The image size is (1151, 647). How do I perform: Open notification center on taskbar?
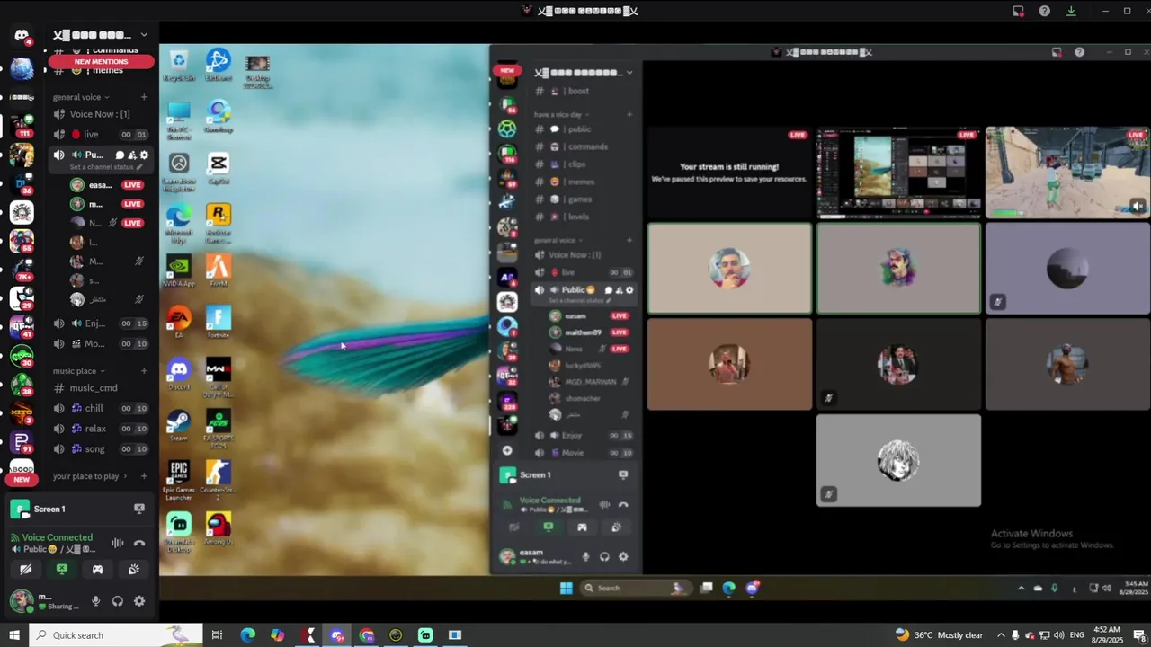click(x=1138, y=635)
